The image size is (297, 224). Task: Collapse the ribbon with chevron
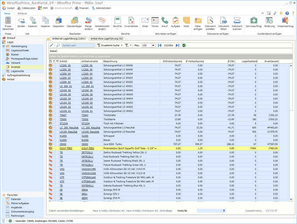[262, 13]
